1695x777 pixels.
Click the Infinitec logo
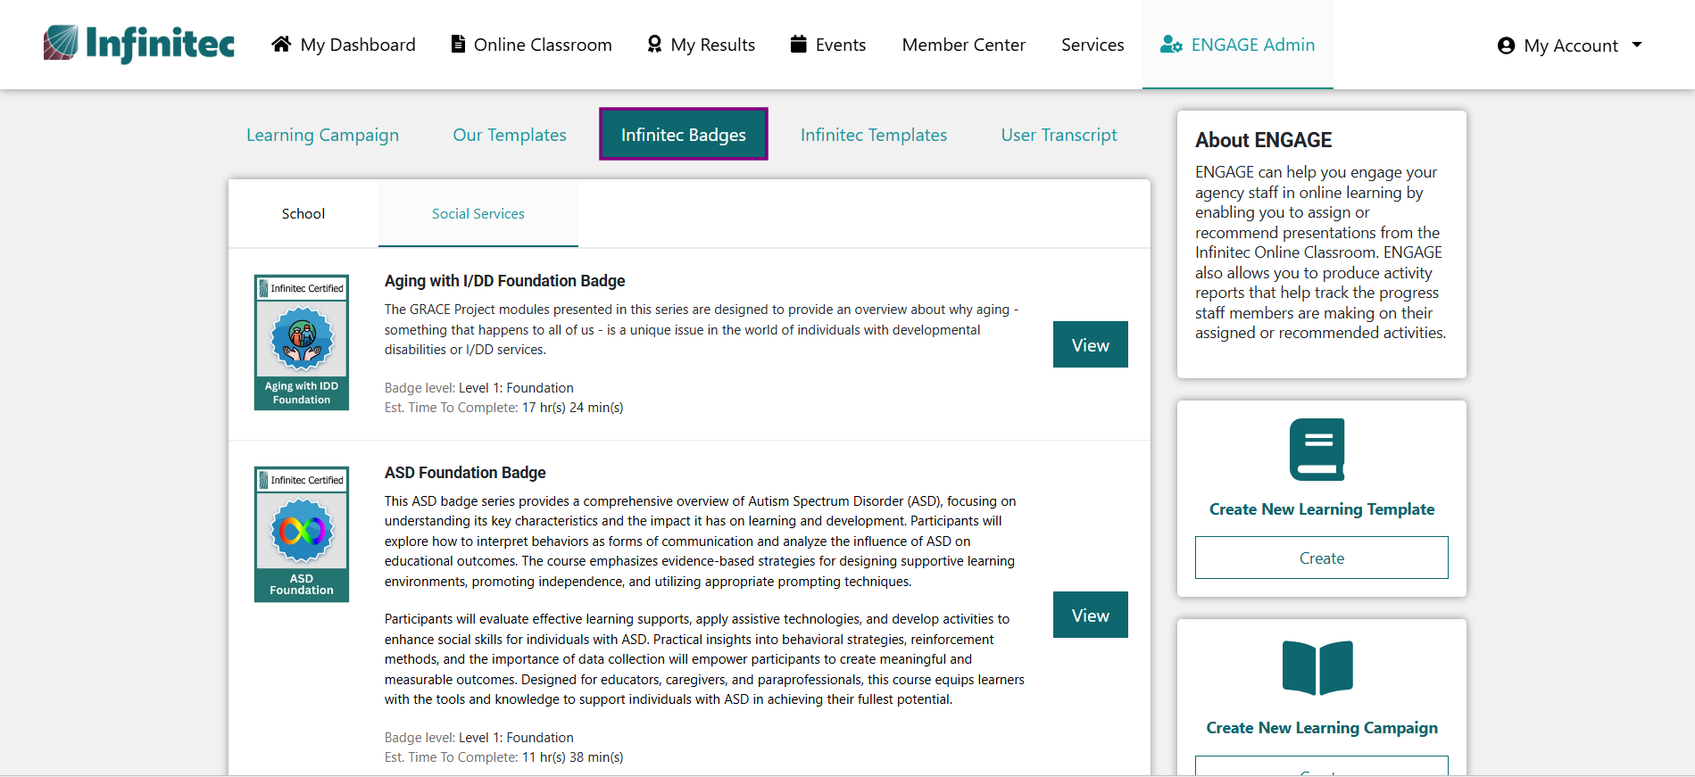click(139, 44)
